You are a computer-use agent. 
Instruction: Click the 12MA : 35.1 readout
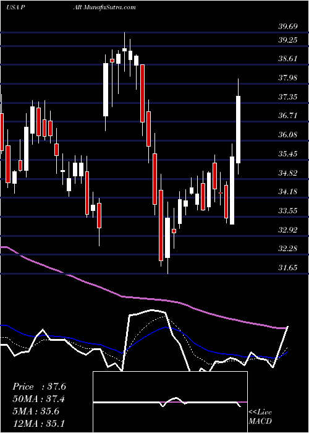[39, 423]
